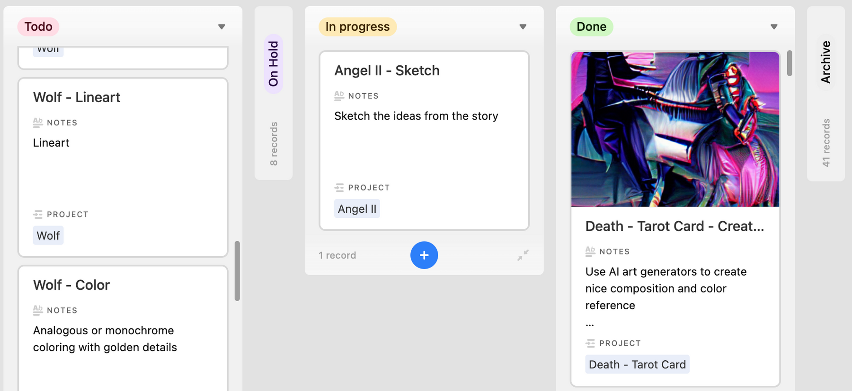Click the Todo status label
852x391 pixels.
pos(38,27)
